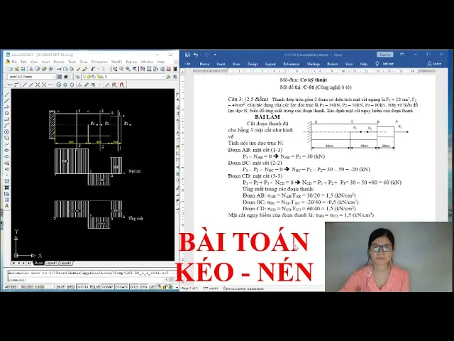Switch to the Layout1 drawing tab

[51, 263]
